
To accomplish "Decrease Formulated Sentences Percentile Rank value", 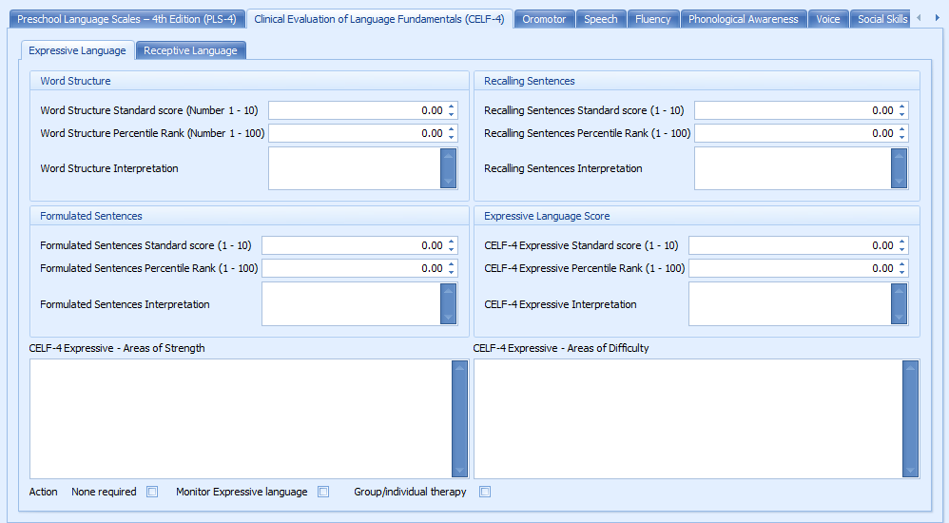I will click(x=451, y=272).
